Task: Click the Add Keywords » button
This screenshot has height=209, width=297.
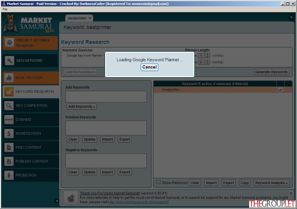Action: click(x=82, y=107)
